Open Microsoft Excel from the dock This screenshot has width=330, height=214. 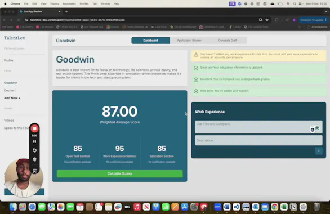point(284,207)
